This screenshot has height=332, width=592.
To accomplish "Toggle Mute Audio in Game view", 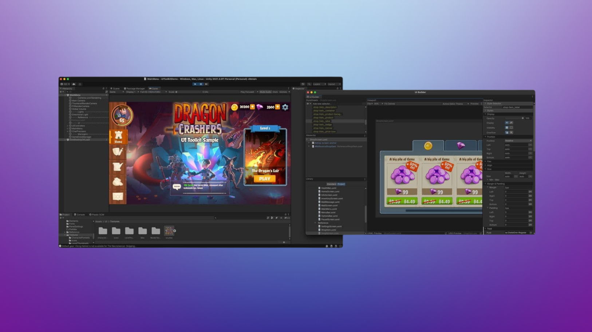I will (x=265, y=92).
